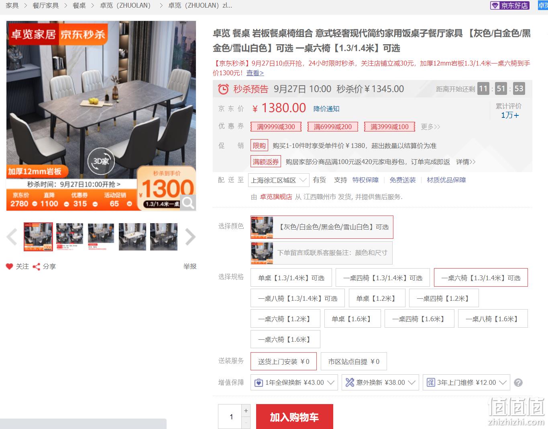Click the 降价通知 link
Viewport: 548px width, 429px height.
326,109
